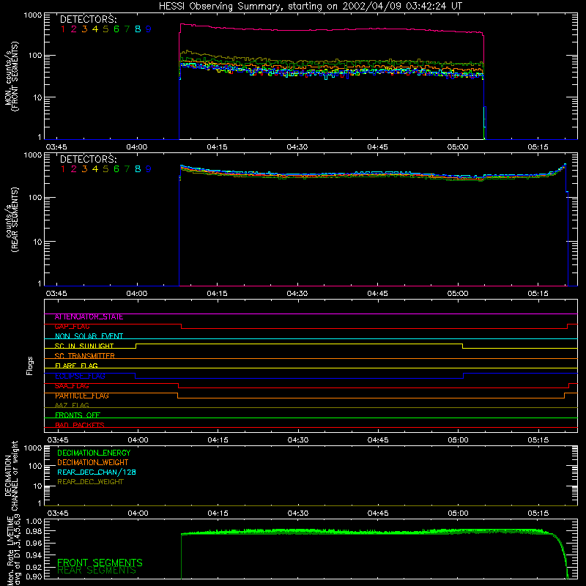Select the FRONTS_OFF flag label
586x586 pixels.
[78, 415]
